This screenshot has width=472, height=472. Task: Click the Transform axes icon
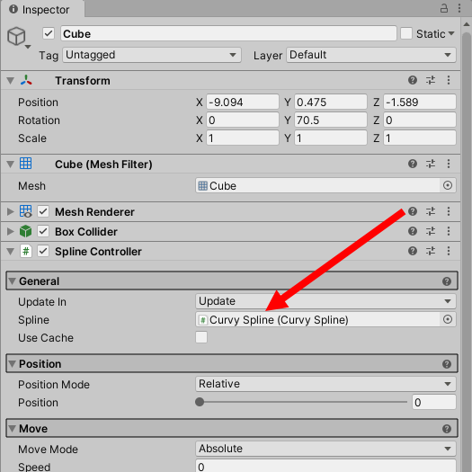click(x=26, y=80)
